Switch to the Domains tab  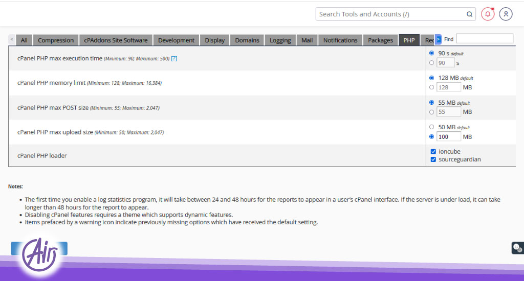(x=247, y=40)
